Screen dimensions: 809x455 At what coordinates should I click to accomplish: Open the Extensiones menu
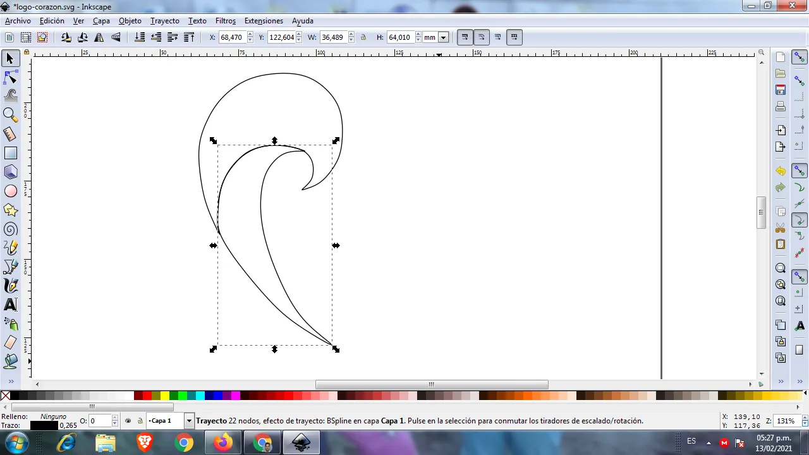264,21
